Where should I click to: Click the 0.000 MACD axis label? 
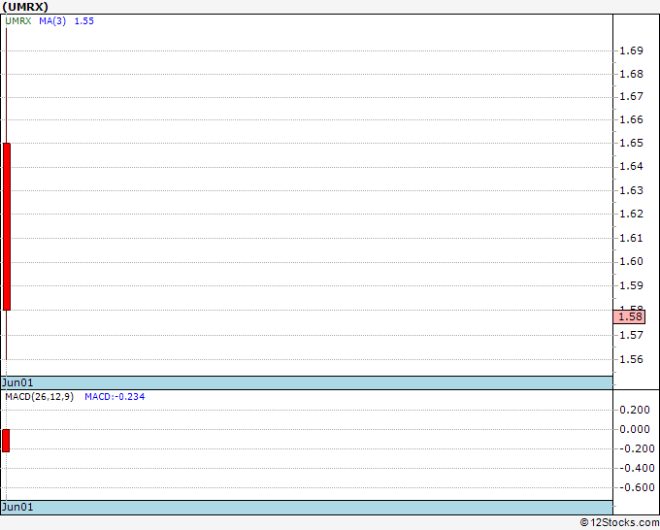point(635,429)
